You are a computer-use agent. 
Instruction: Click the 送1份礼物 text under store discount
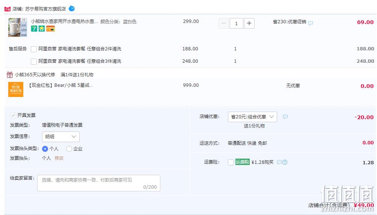click(254, 126)
